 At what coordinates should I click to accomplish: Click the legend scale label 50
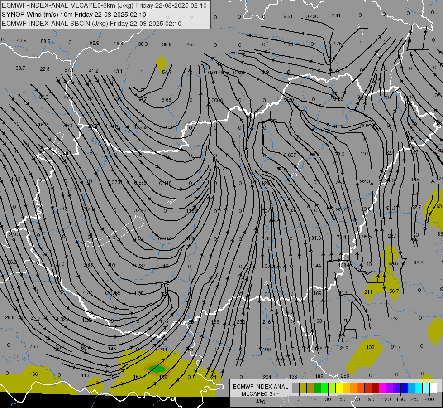coord(343,399)
